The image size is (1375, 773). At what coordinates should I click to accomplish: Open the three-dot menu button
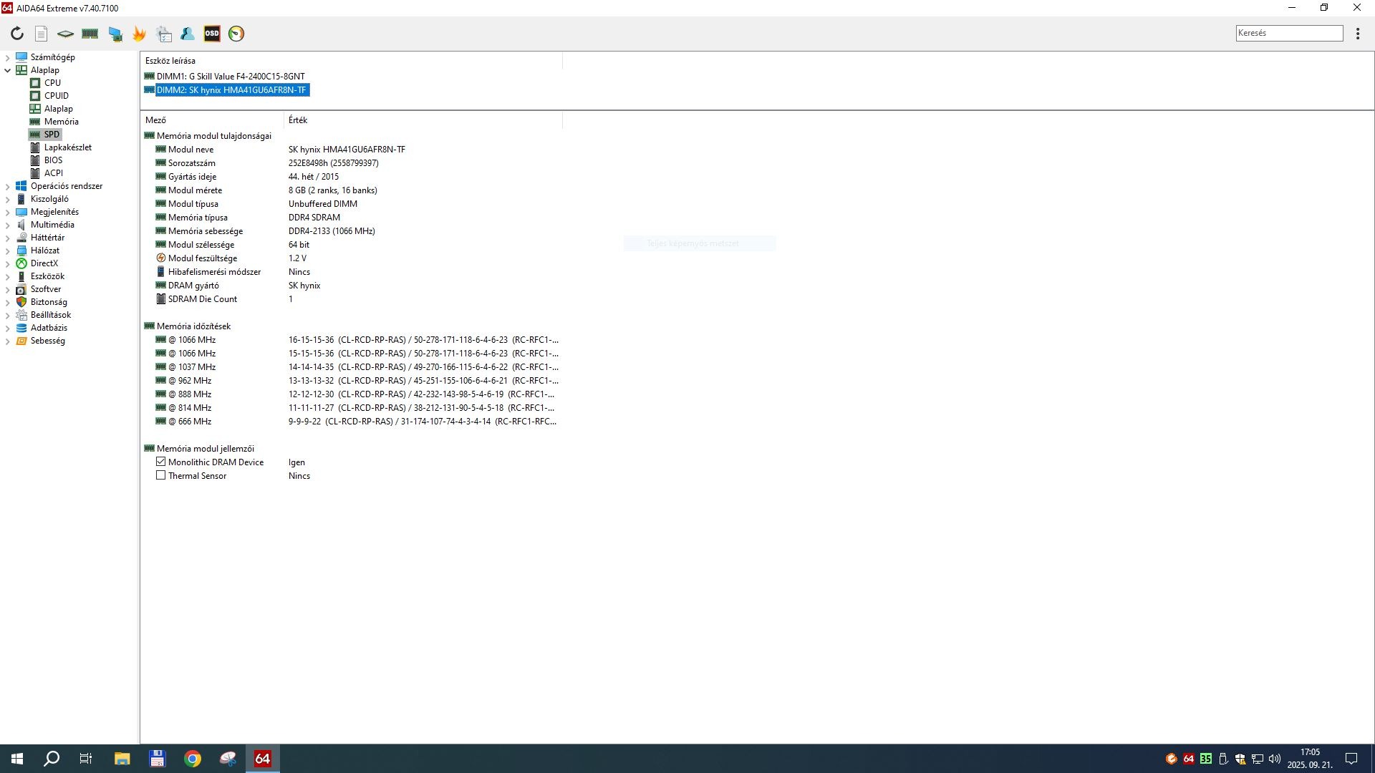(x=1357, y=34)
